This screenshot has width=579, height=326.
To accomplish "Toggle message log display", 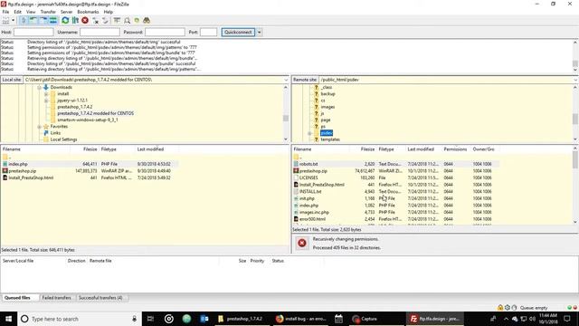I will click(24, 20).
